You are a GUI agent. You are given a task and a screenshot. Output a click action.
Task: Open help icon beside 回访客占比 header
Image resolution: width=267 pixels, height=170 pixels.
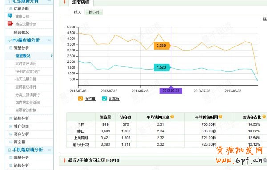(264, 116)
